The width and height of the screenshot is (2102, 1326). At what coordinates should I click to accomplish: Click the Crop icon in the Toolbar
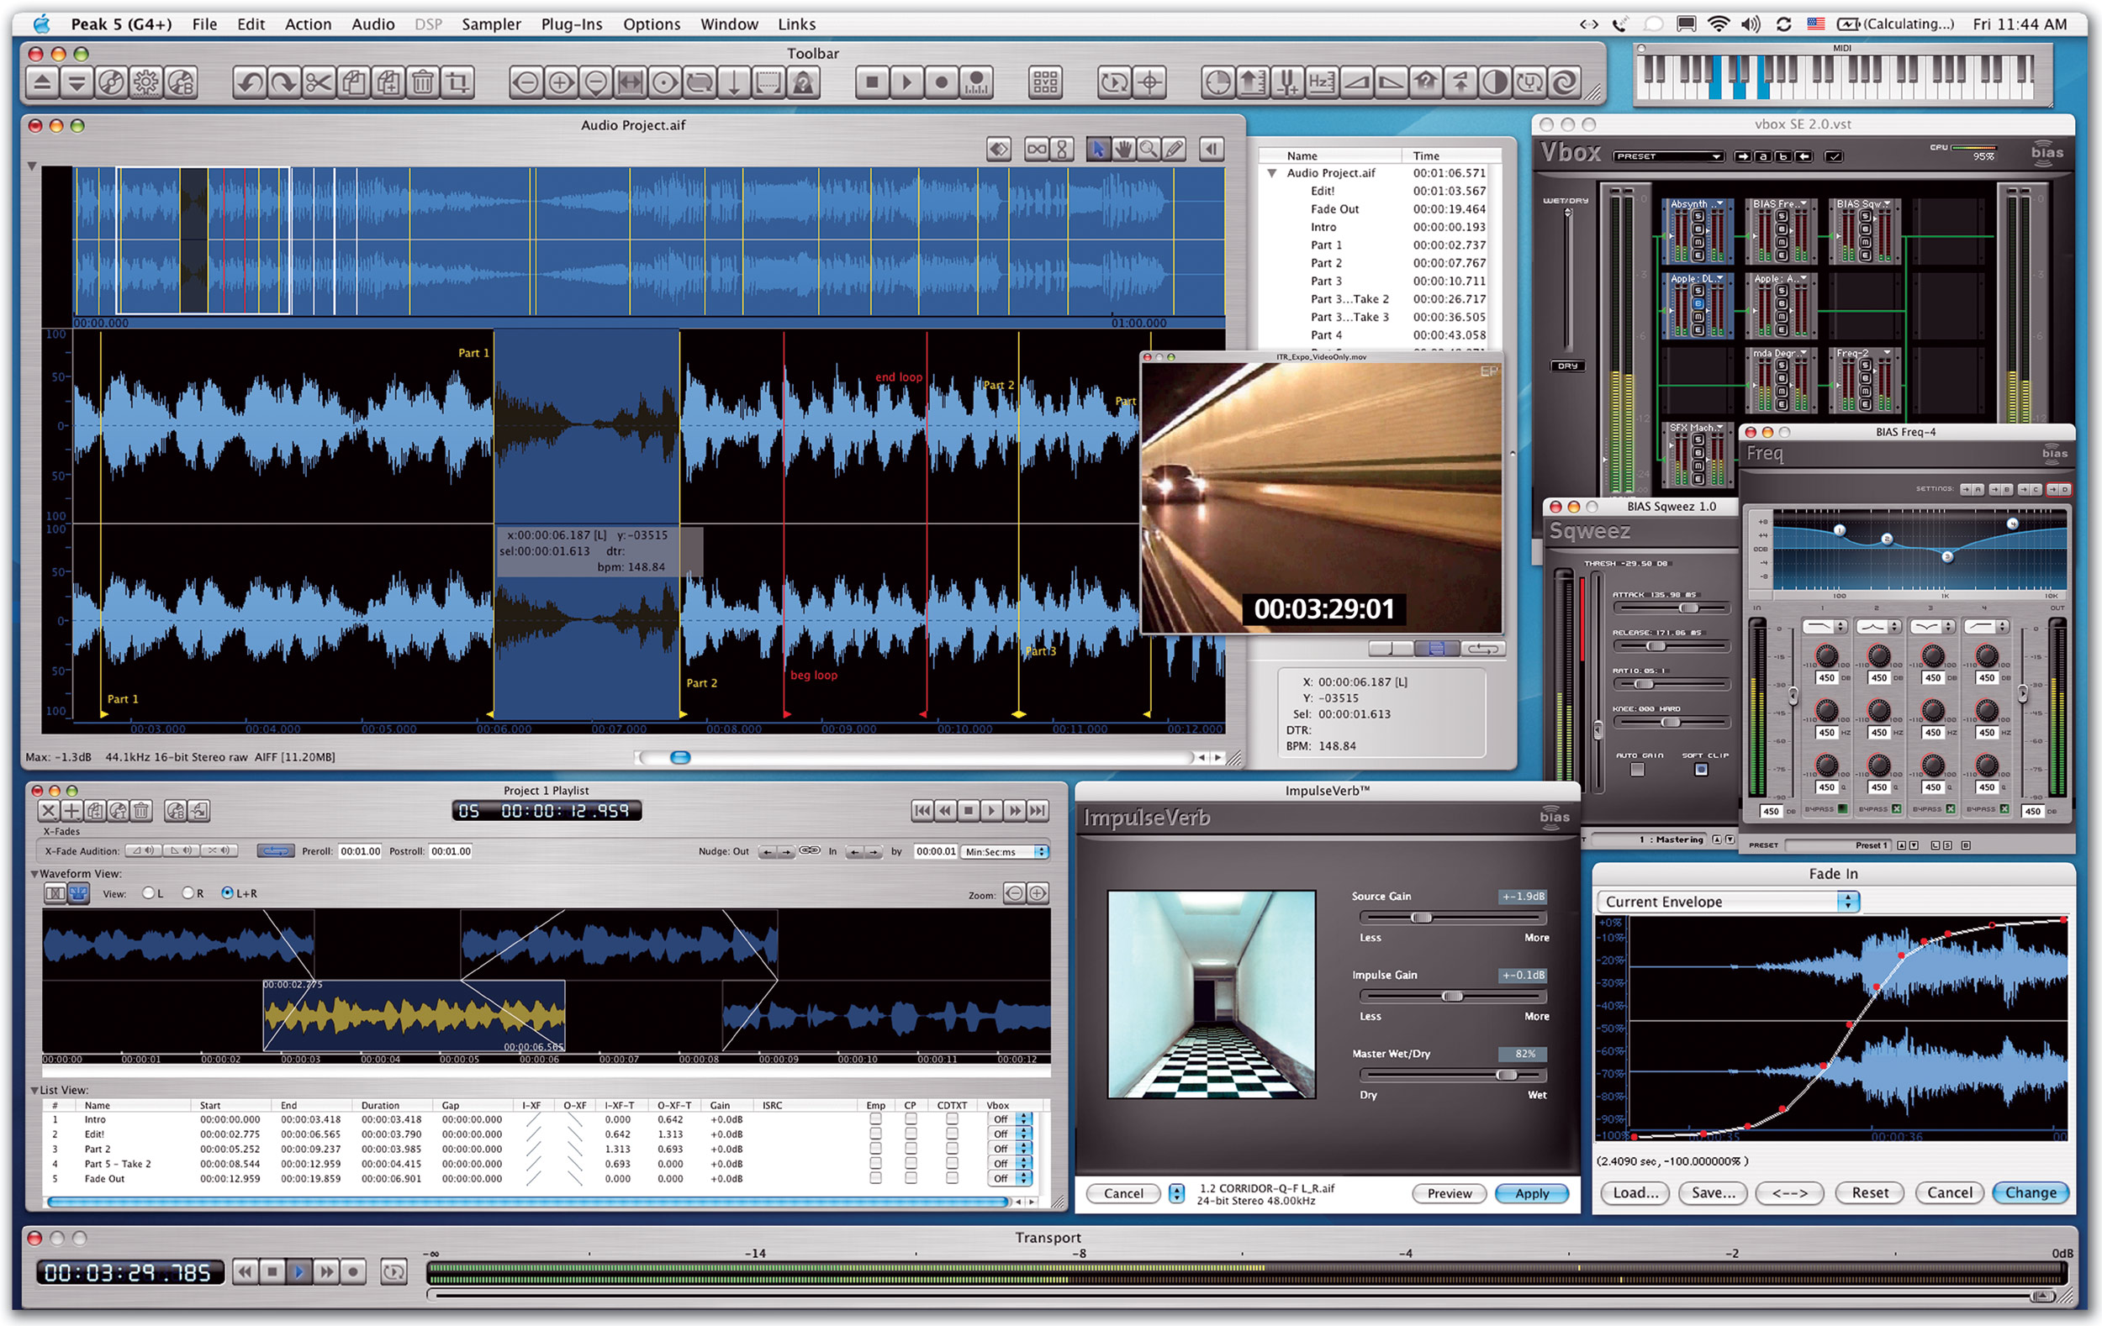coord(458,83)
